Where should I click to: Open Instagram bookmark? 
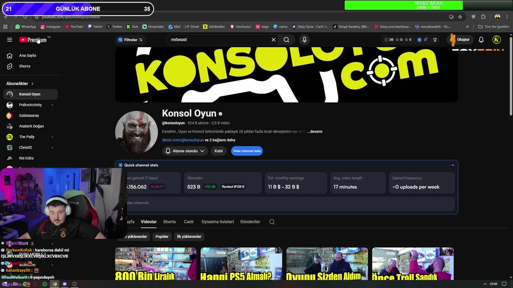(x=50, y=27)
